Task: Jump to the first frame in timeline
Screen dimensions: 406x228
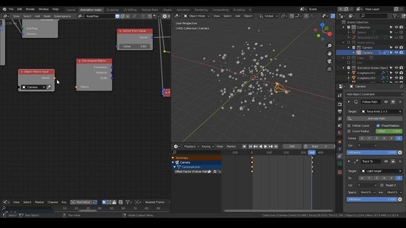Action: (x=251, y=146)
